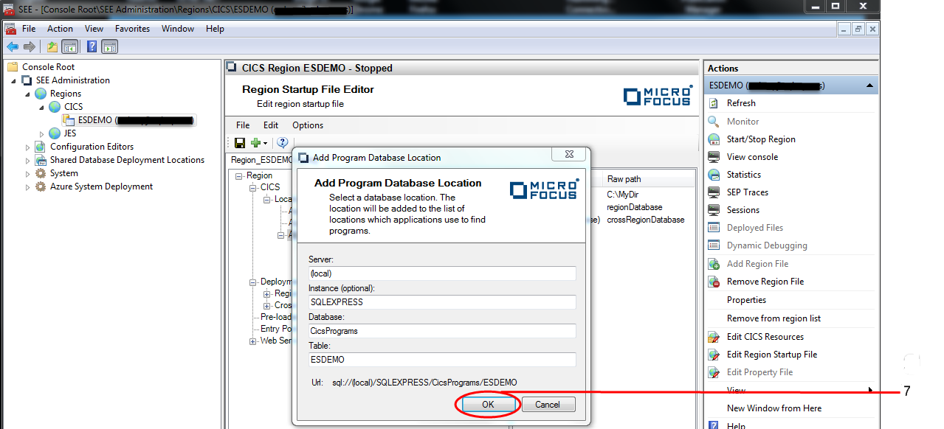Close the Add Program Database Location dialog

[x=570, y=156]
